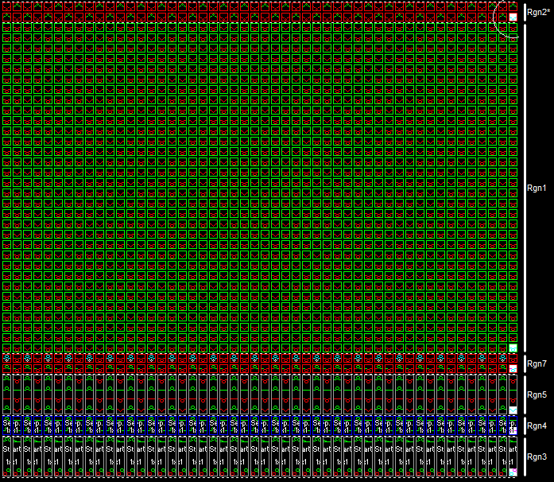554x482 pixels.
Task: Select the first 'St' column in Rgn3
Action: 6,457
